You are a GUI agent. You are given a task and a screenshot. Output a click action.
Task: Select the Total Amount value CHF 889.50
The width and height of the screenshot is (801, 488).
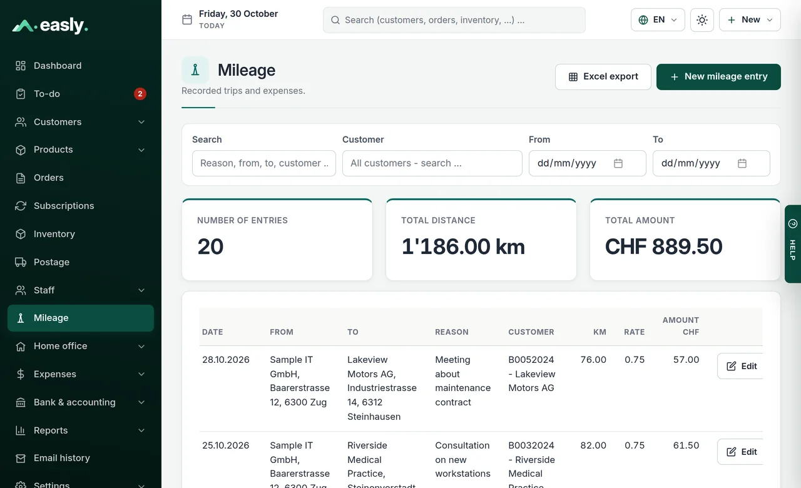[664, 247]
